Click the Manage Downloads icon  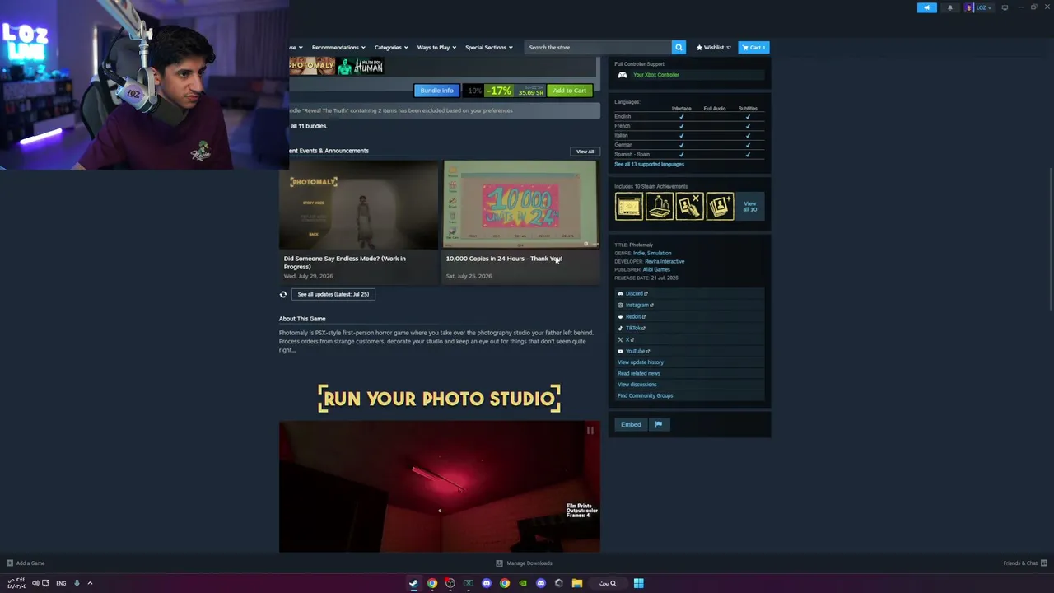pos(499,563)
